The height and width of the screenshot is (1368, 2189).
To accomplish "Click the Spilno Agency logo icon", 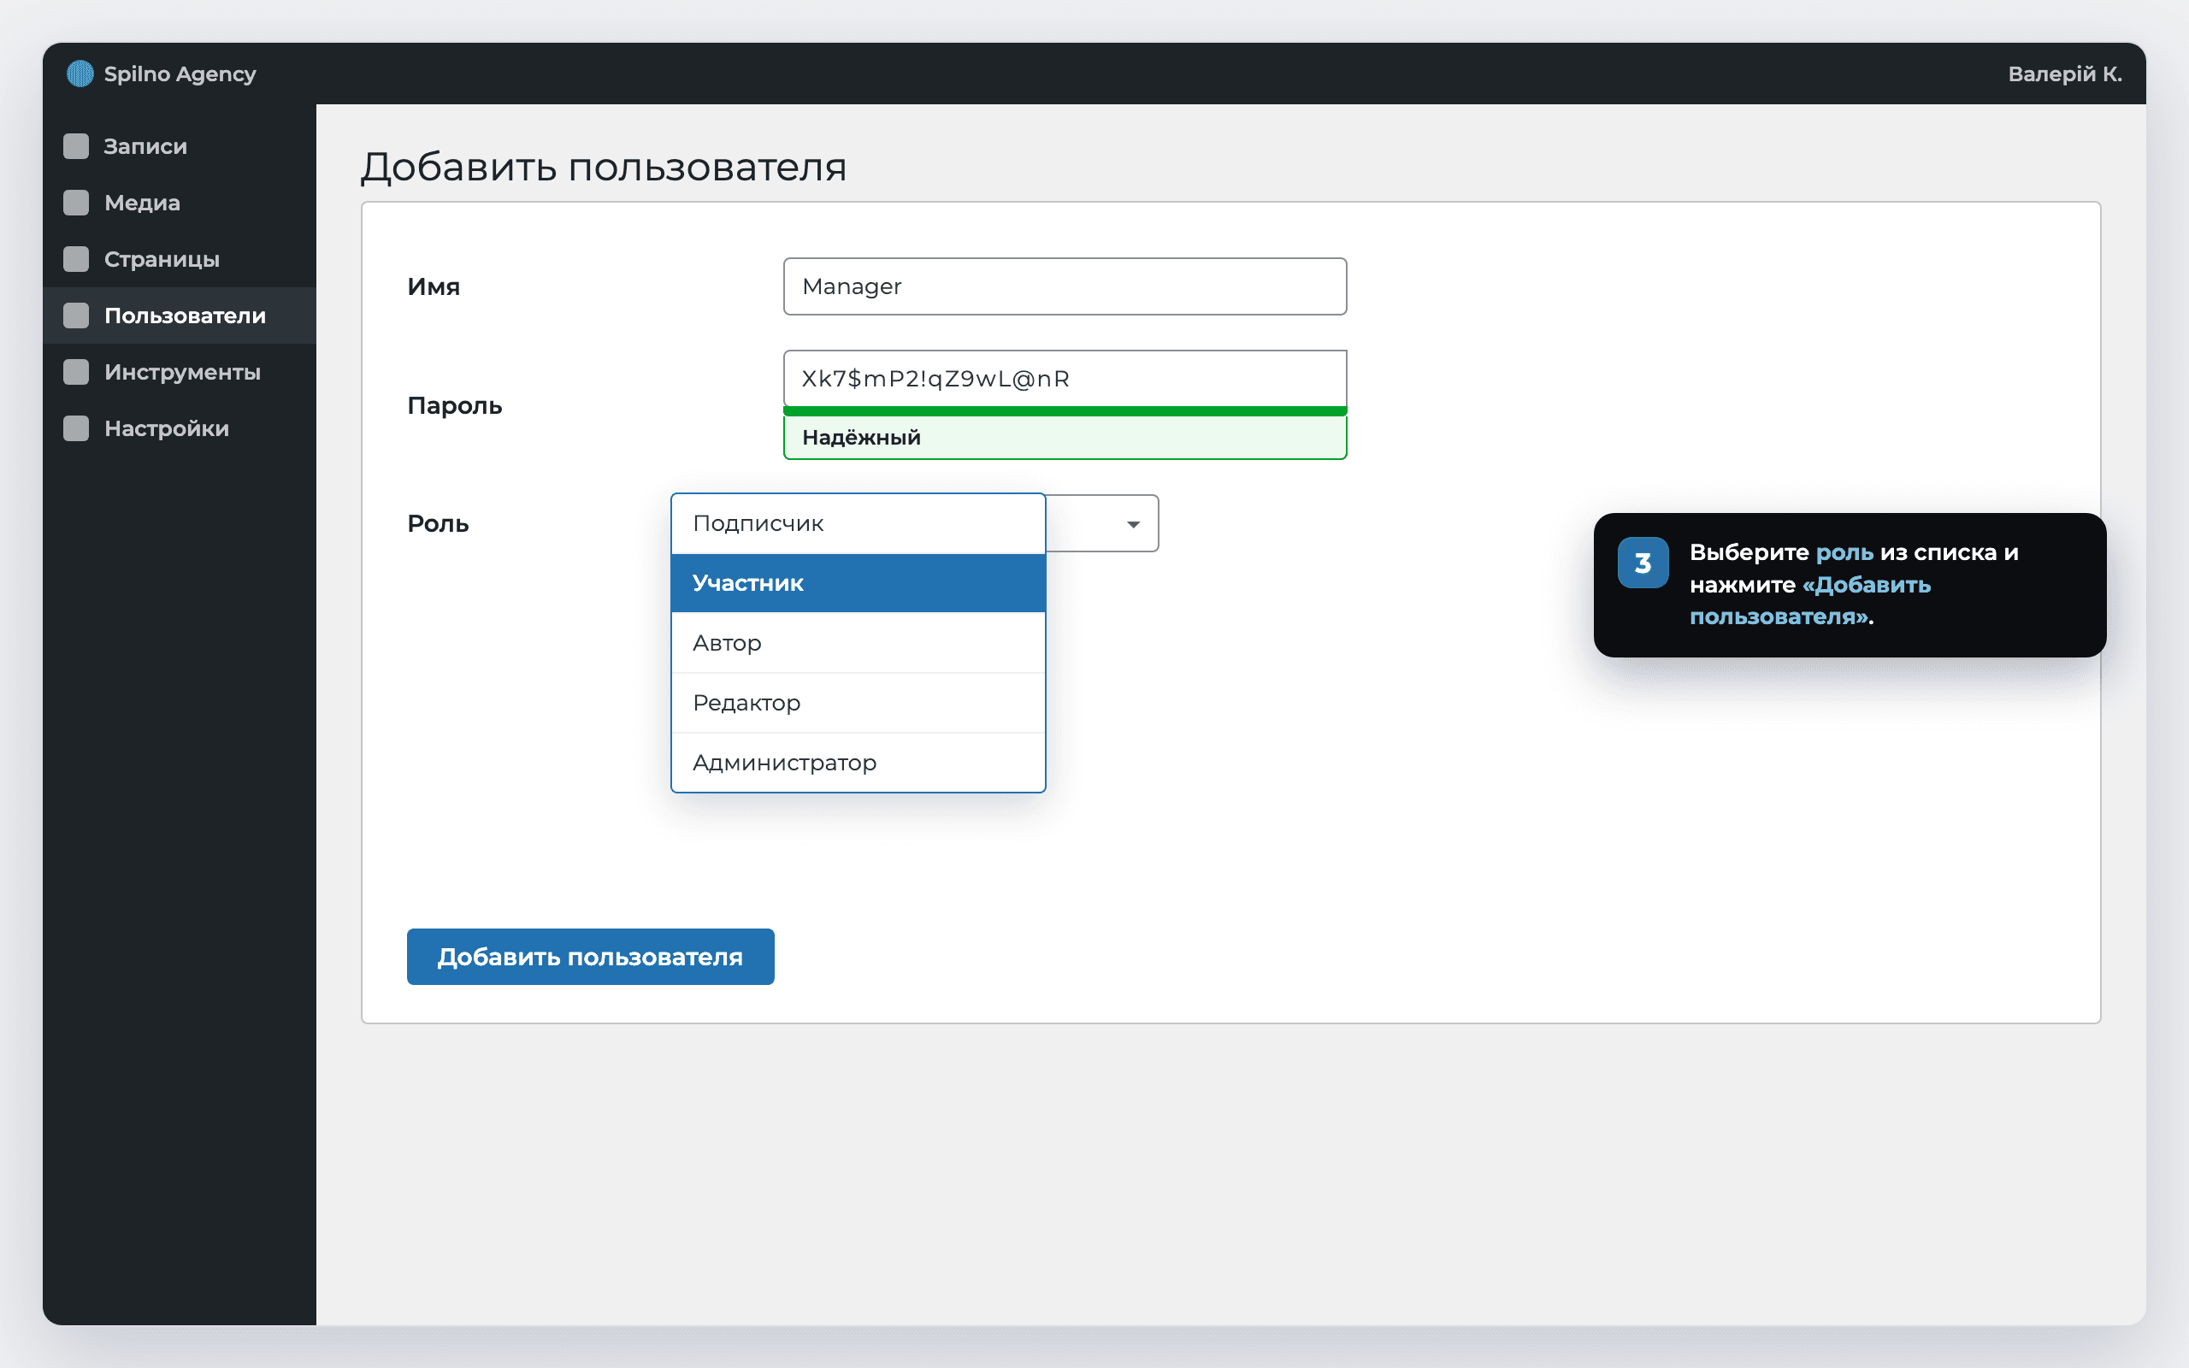I will (x=80, y=74).
